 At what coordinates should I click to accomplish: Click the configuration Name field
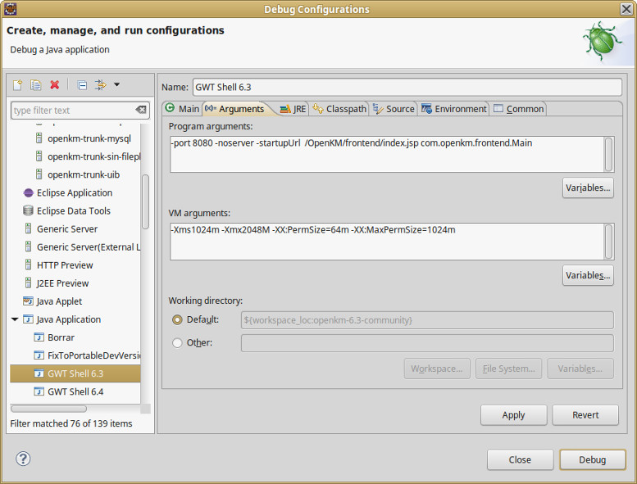click(x=407, y=88)
